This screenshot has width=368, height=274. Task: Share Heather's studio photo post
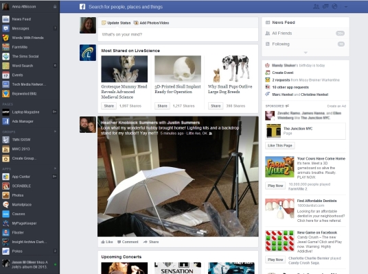(151, 242)
